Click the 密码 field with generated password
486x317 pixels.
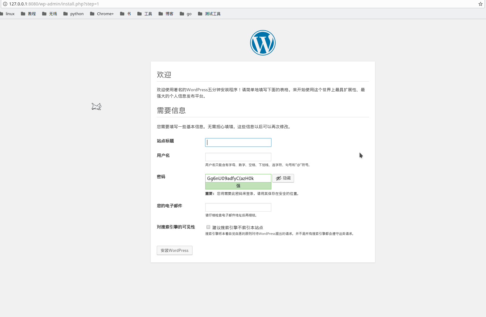pyautogui.click(x=238, y=178)
